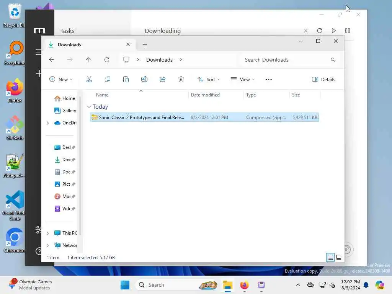Resume all tasks with Motrix play icon
The height and width of the screenshot is (294, 392).
[333, 31]
